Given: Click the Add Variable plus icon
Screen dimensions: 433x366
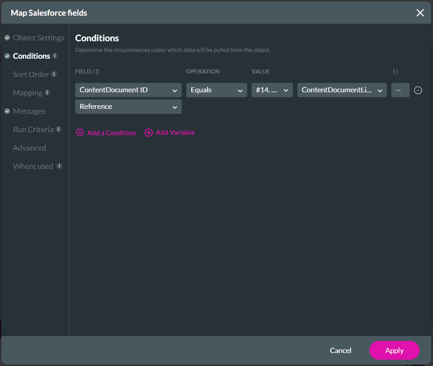Looking at the screenshot, I should coord(149,133).
